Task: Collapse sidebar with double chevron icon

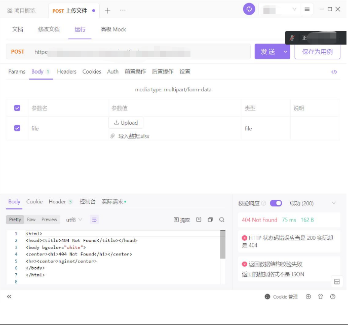Action: 9,297
